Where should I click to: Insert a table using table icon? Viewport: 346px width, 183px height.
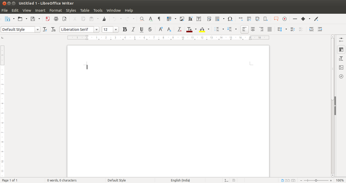tap(169, 19)
